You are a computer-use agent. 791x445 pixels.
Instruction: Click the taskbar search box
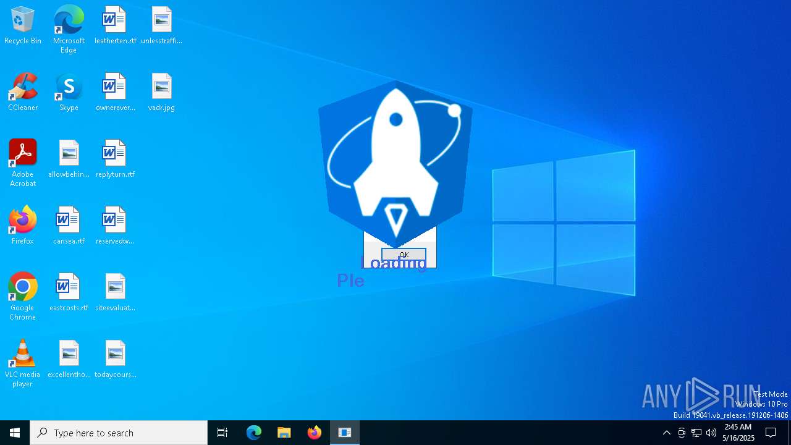click(119, 433)
